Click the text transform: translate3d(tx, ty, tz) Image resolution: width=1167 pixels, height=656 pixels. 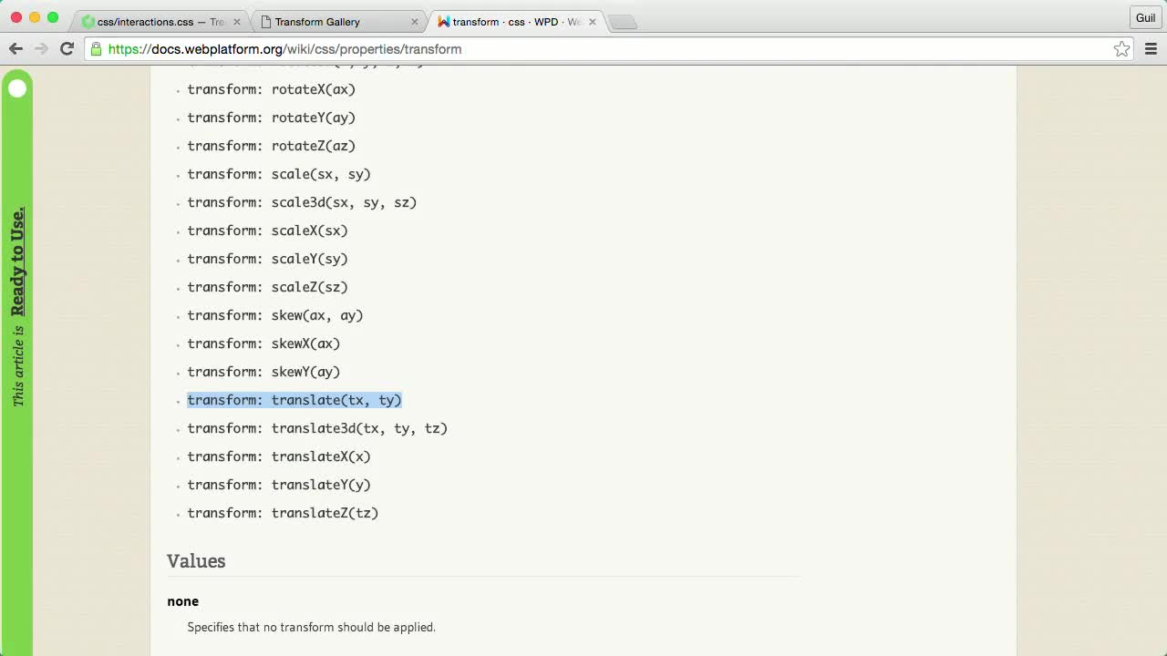coord(317,428)
